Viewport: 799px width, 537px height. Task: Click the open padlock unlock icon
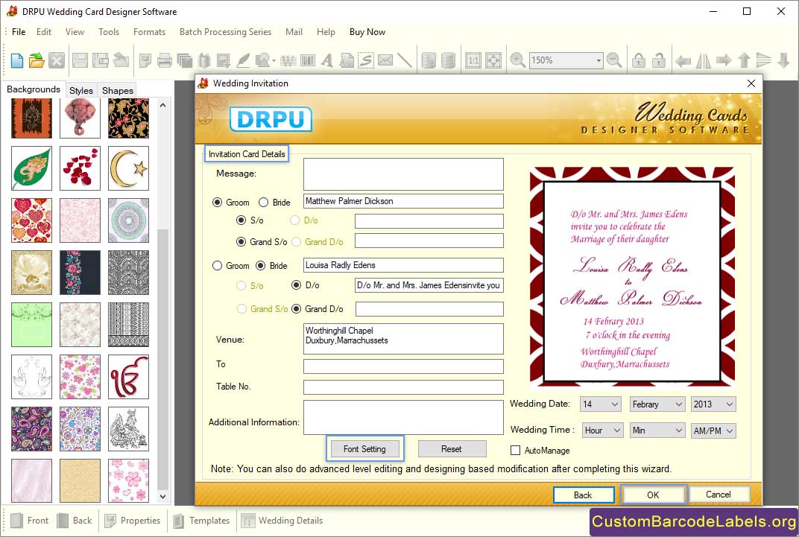click(659, 60)
